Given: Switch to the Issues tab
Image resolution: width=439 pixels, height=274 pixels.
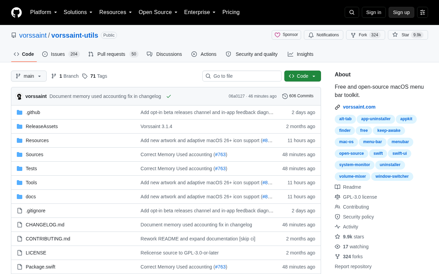Looking at the screenshot, I should click(61, 54).
